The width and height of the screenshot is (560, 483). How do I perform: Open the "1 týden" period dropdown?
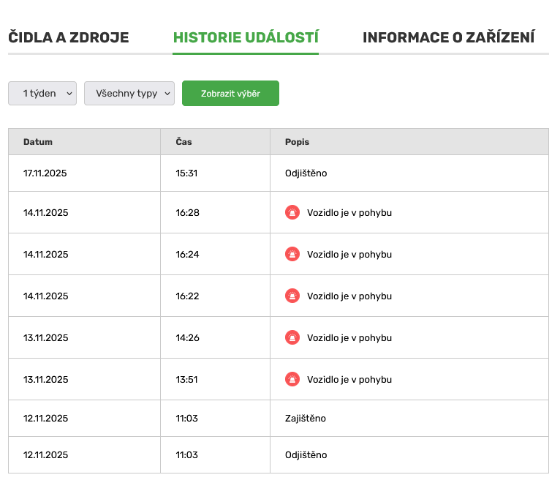coord(42,94)
